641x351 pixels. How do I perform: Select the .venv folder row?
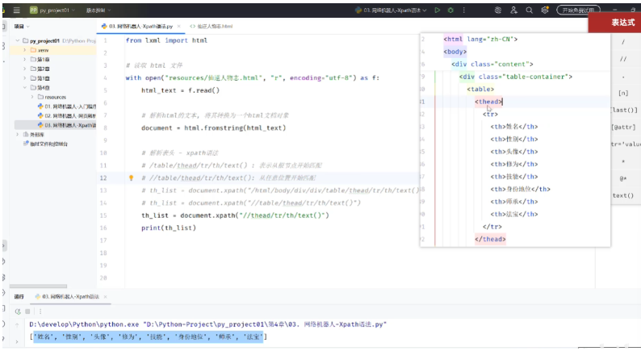point(53,50)
